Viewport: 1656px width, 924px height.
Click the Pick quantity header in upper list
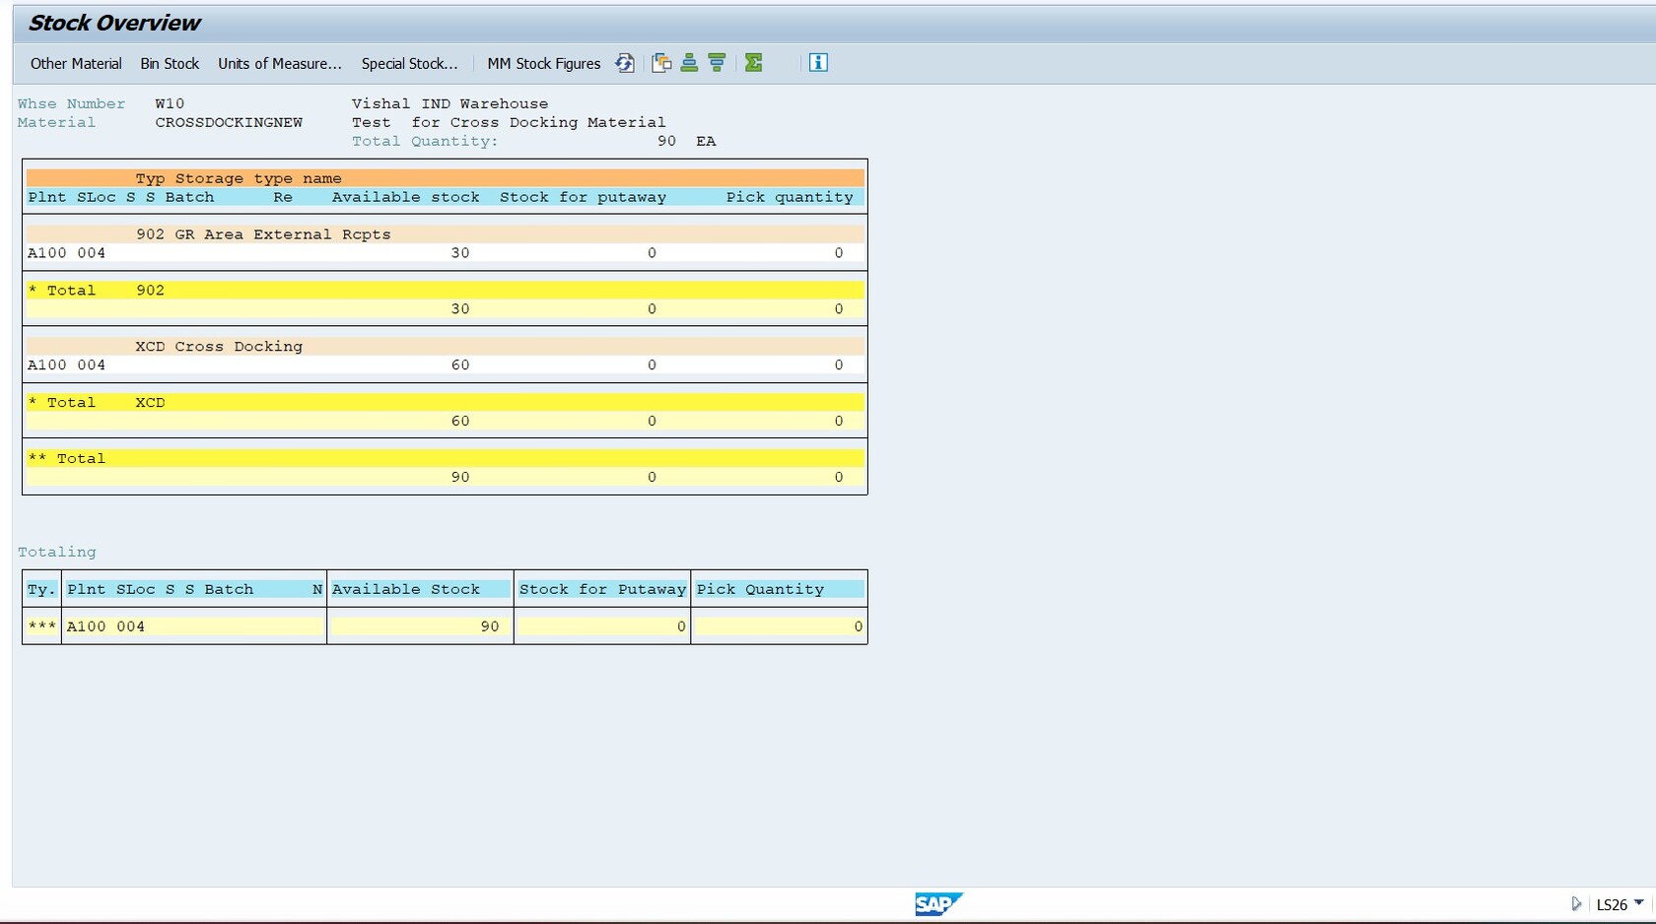click(790, 197)
